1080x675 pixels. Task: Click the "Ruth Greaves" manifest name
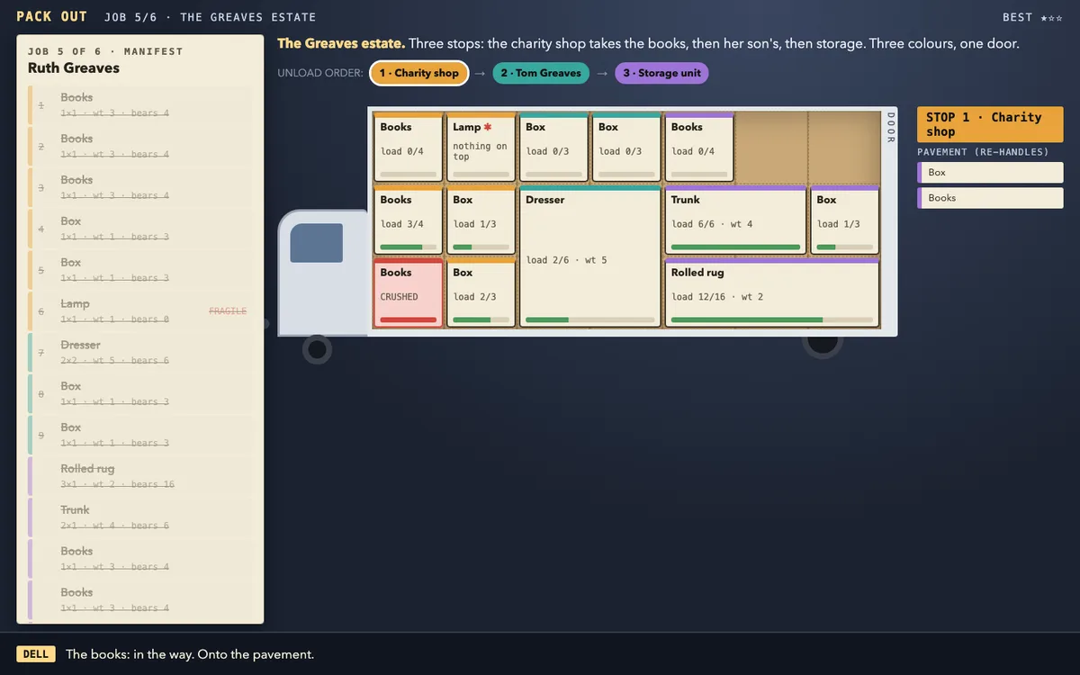(x=74, y=67)
